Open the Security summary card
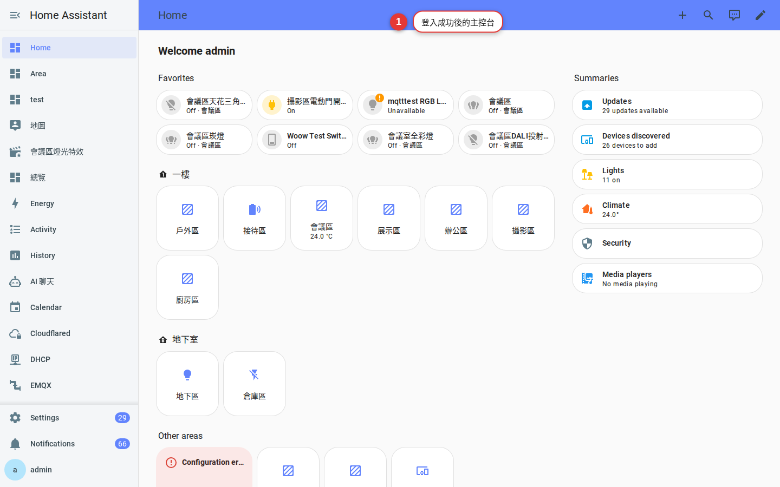The width and height of the screenshot is (780, 487). (667, 243)
